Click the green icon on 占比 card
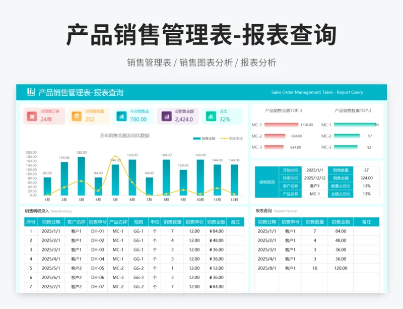403x309 pixels. click(211, 116)
